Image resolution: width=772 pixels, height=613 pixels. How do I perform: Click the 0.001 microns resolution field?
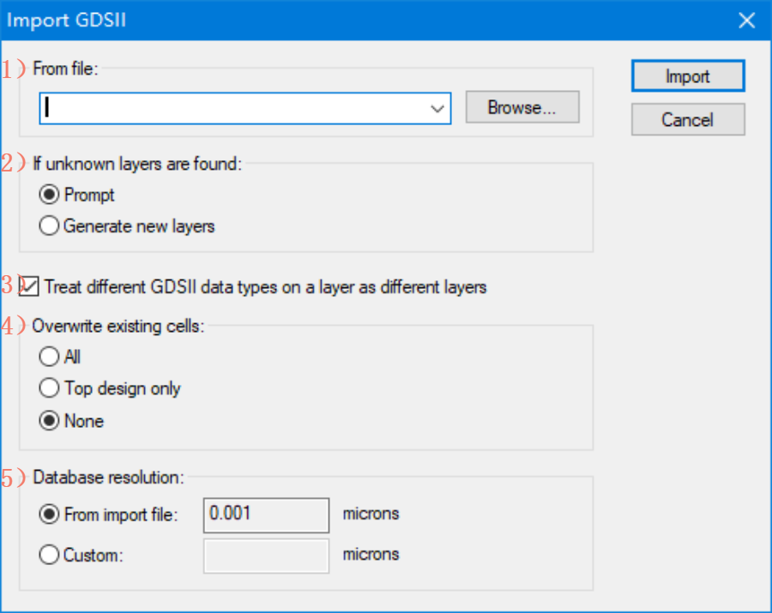click(x=266, y=515)
